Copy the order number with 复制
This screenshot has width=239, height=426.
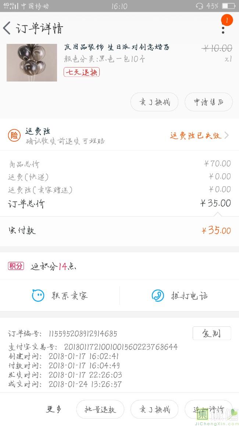(212, 333)
